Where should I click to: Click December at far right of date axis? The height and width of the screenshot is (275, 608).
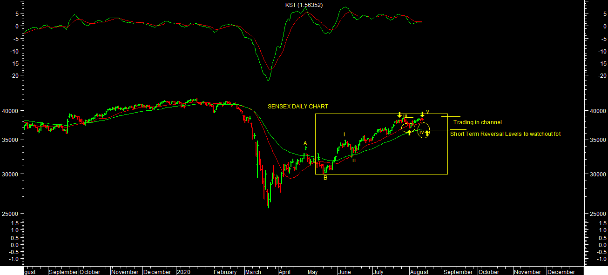[x=561, y=272]
